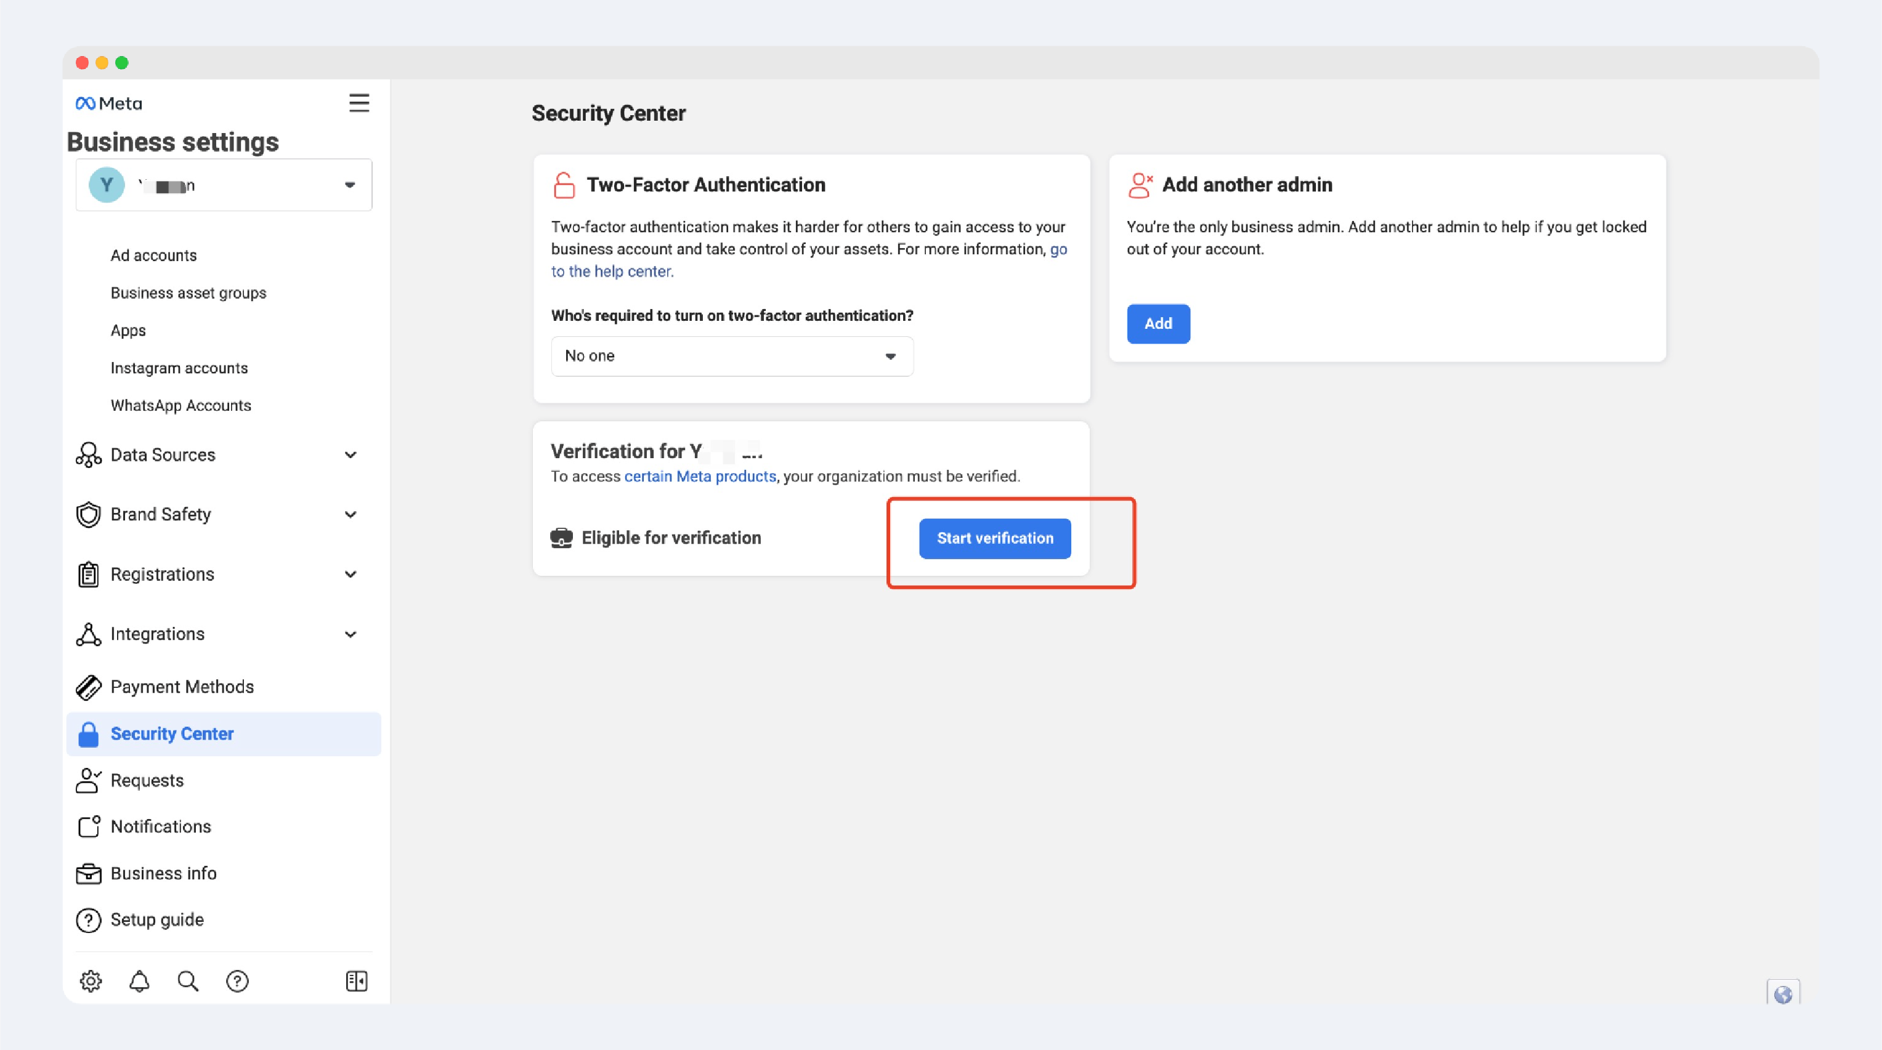Open Business info menu item

pos(163,873)
